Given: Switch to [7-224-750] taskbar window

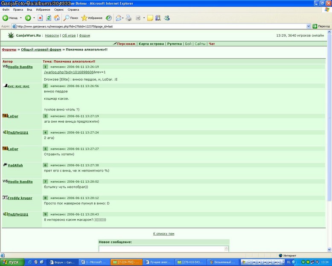Looking at the screenshot, I should [126, 262].
